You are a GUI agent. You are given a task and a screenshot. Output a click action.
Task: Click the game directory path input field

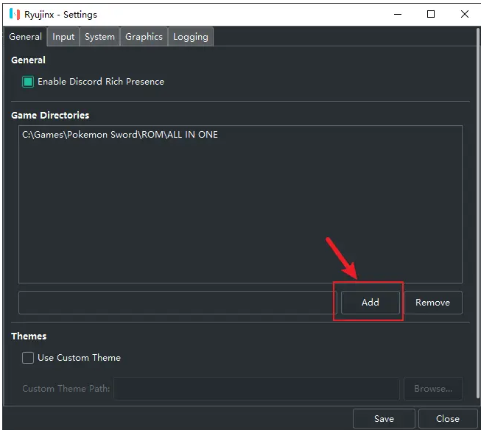(x=177, y=303)
